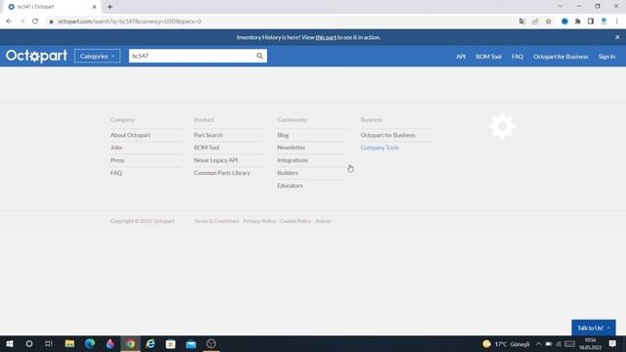Open the Windows Start menu

coord(10,343)
